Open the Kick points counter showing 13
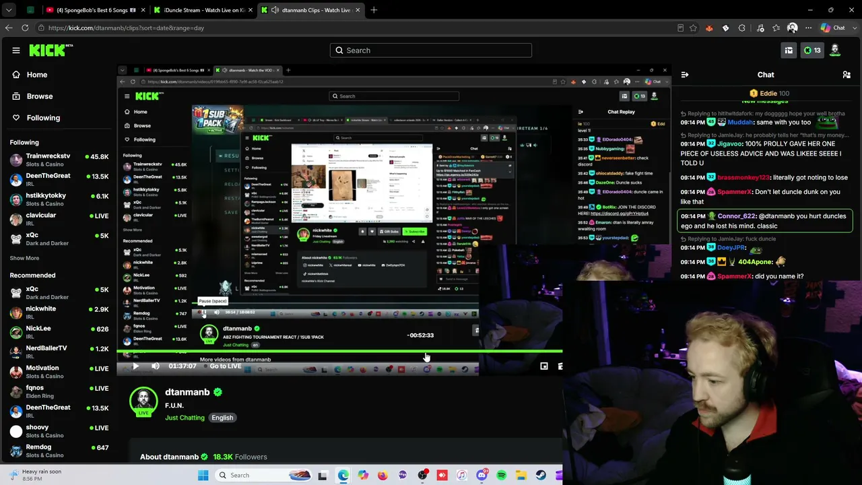 point(812,51)
